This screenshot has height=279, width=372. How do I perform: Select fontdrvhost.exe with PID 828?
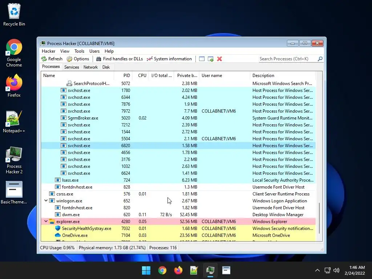pyautogui.click(x=178, y=187)
